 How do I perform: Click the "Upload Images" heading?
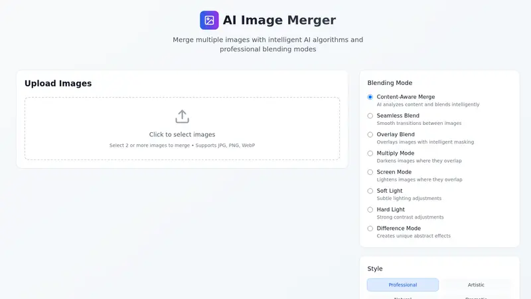pos(58,84)
